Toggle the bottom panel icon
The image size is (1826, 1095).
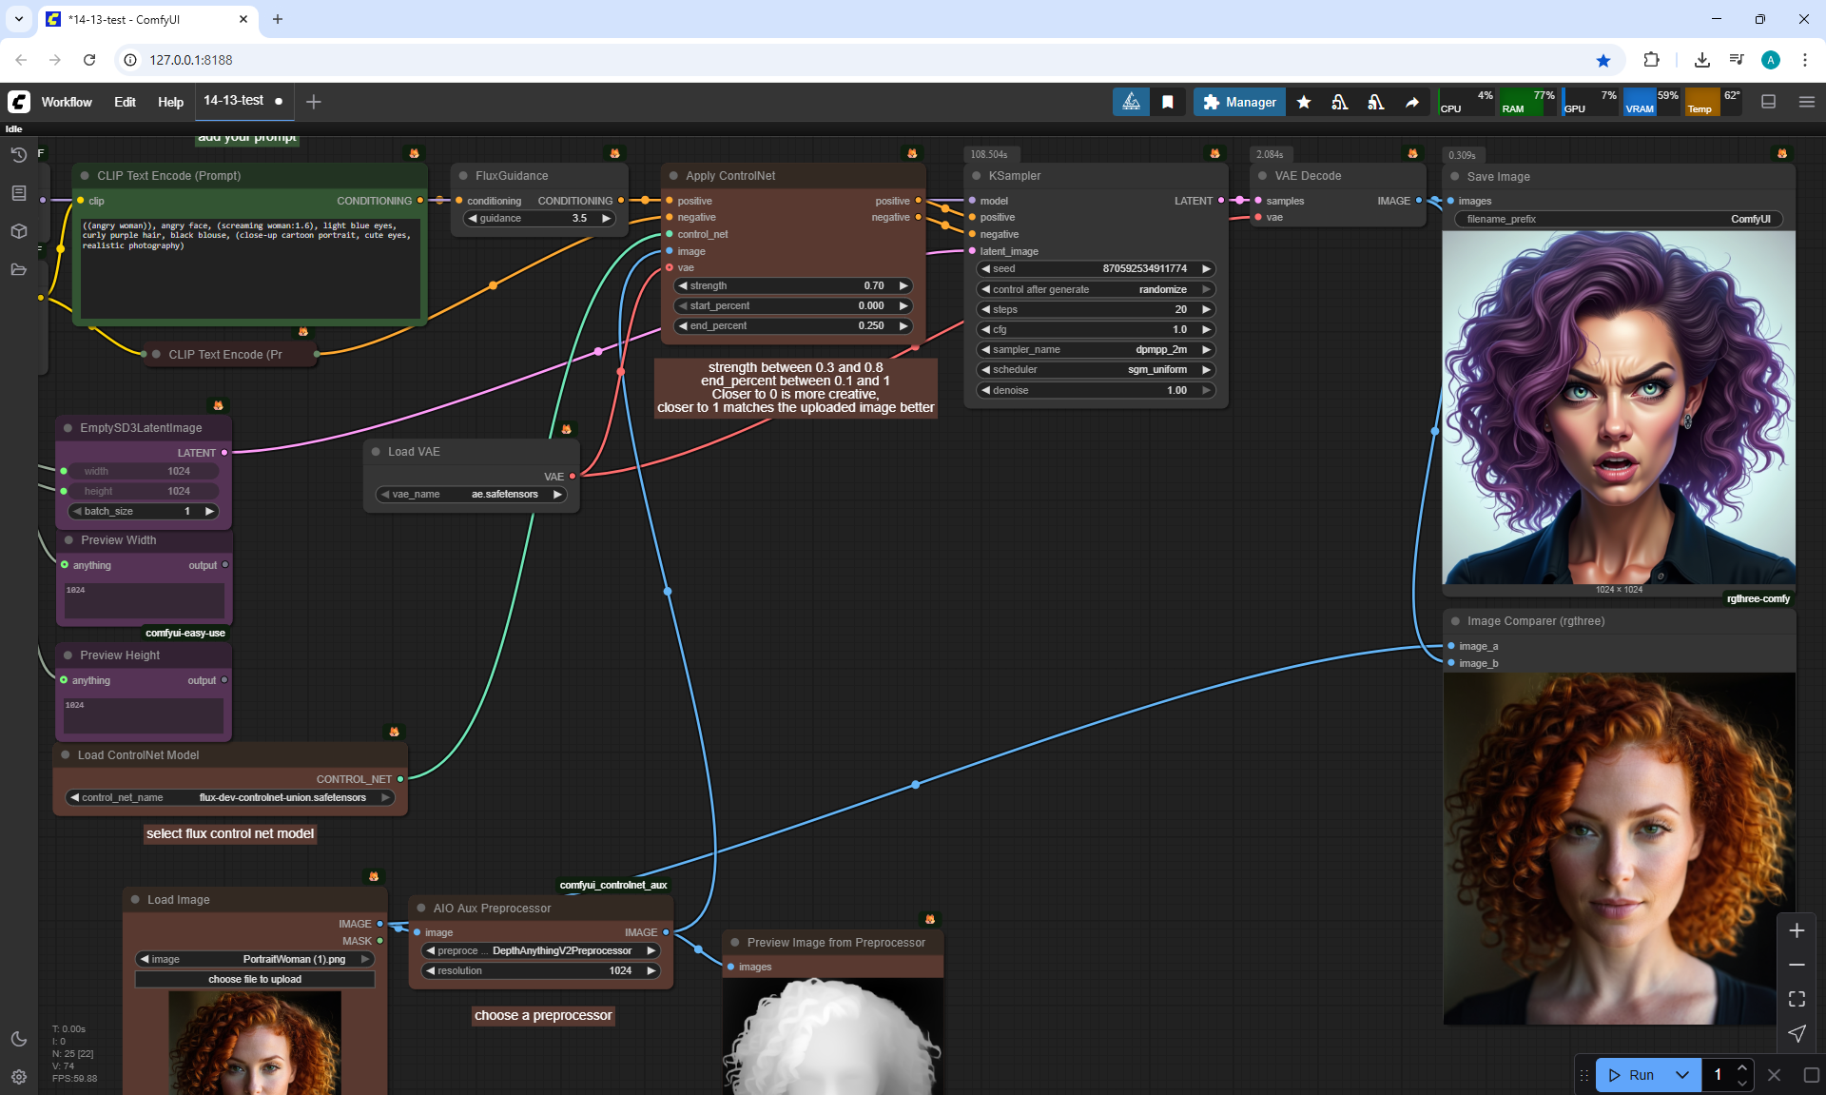tap(1769, 102)
